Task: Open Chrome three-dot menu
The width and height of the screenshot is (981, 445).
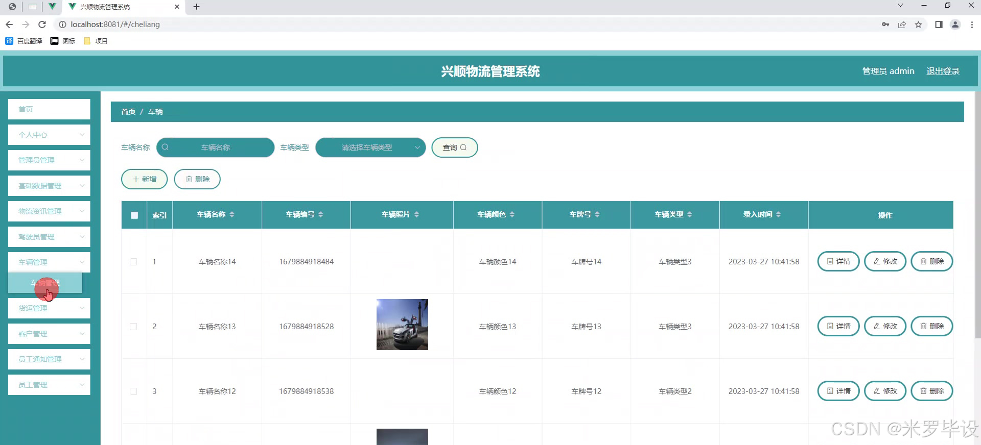Action: [x=972, y=24]
